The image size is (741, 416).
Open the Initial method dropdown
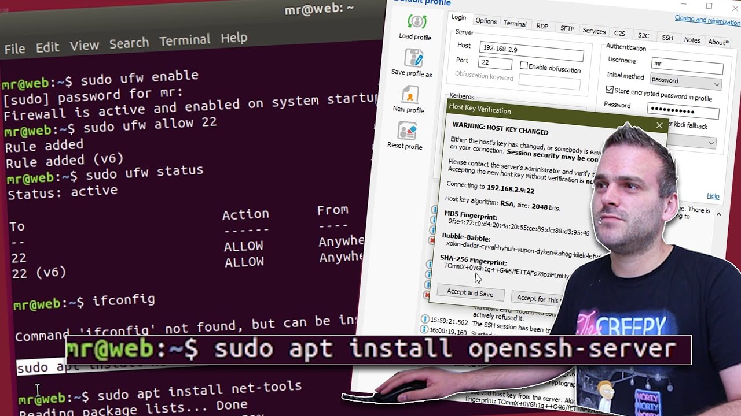click(686, 81)
